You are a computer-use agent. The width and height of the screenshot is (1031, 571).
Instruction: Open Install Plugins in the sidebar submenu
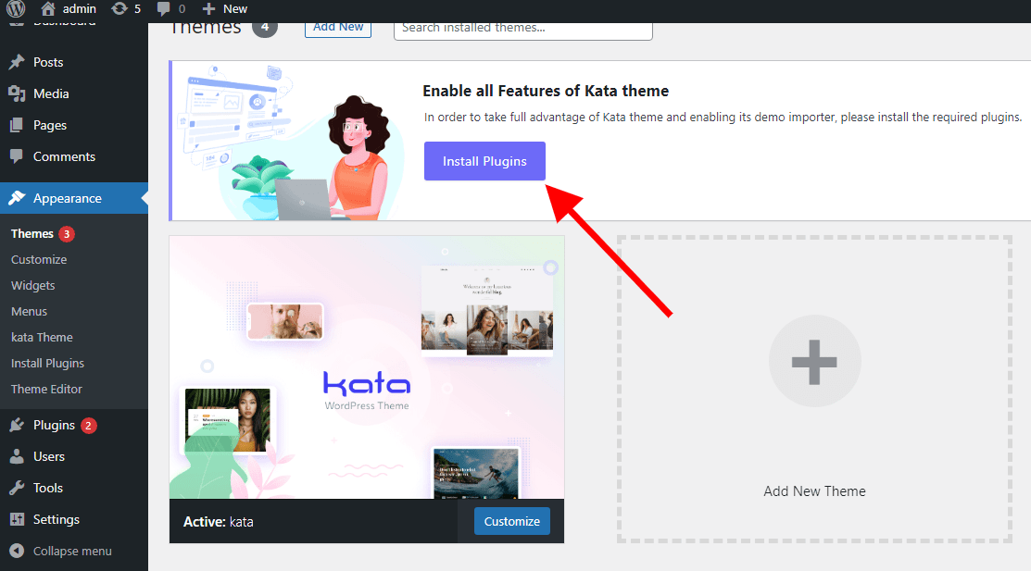[47, 364]
